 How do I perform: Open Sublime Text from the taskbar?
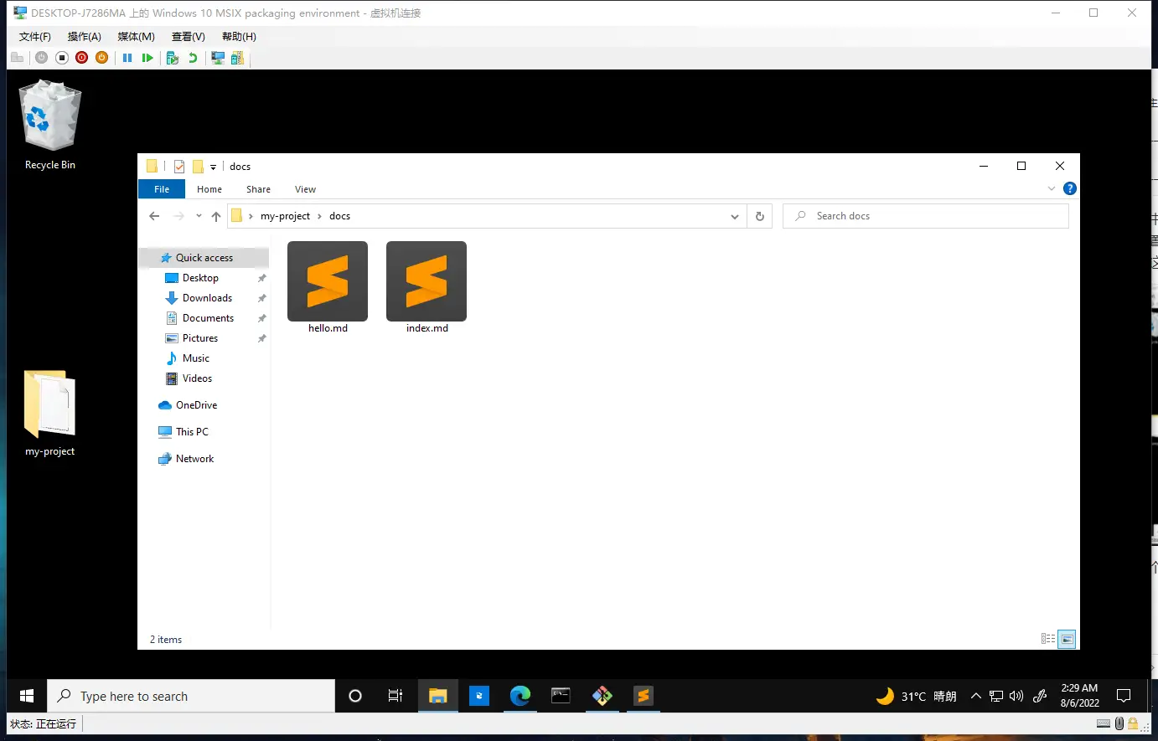coord(643,696)
